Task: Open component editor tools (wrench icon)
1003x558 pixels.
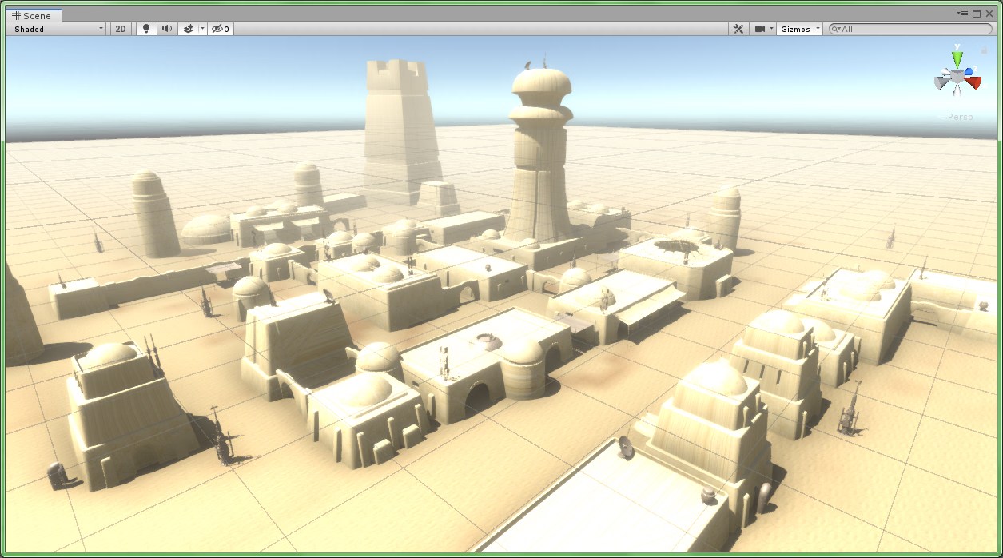Action: click(x=738, y=29)
